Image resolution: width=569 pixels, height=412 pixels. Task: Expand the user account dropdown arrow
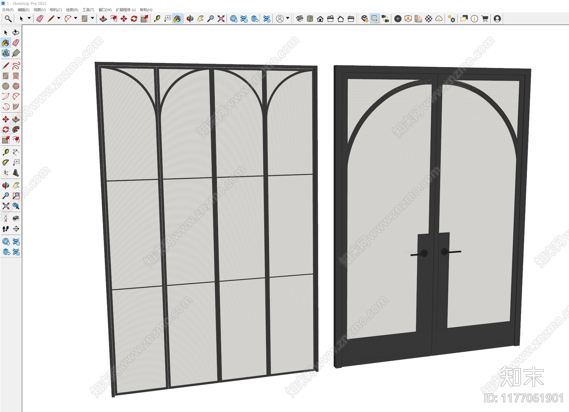pos(288,18)
